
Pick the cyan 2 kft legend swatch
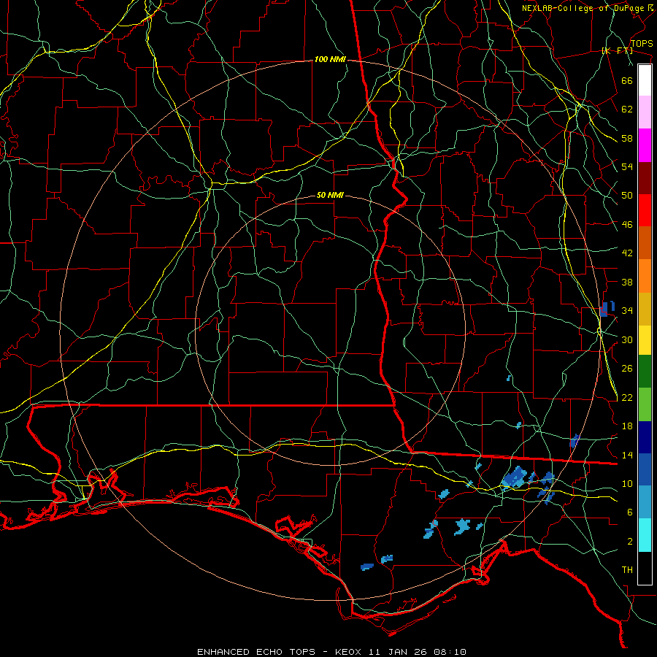pos(645,535)
